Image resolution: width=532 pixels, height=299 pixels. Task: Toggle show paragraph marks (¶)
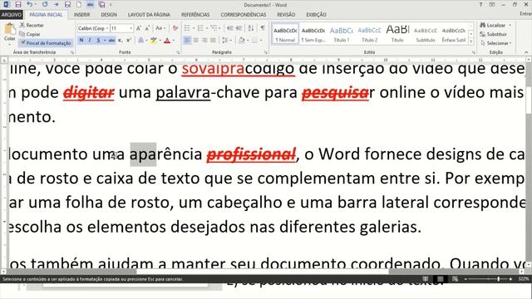[x=263, y=28]
